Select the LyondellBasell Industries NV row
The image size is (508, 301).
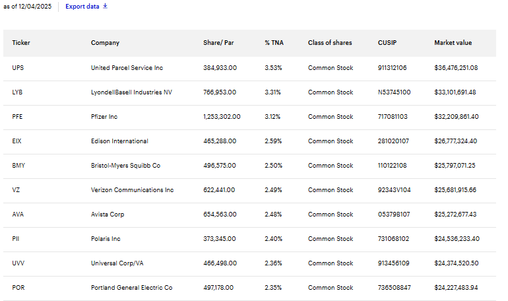131,92
